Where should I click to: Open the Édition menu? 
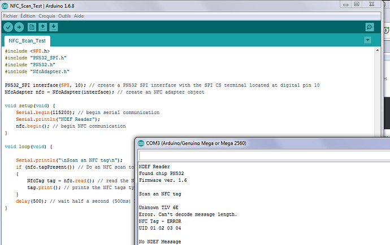[28, 16]
